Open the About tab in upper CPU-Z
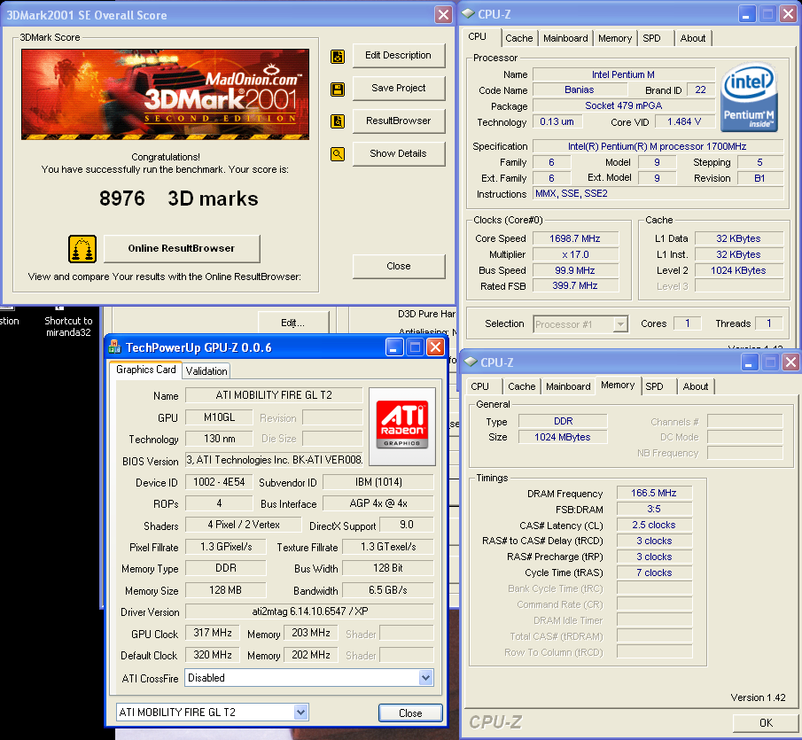The image size is (802, 740). pos(692,38)
